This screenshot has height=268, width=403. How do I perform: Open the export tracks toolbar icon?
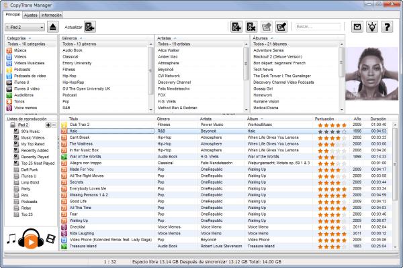tap(266, 27)
